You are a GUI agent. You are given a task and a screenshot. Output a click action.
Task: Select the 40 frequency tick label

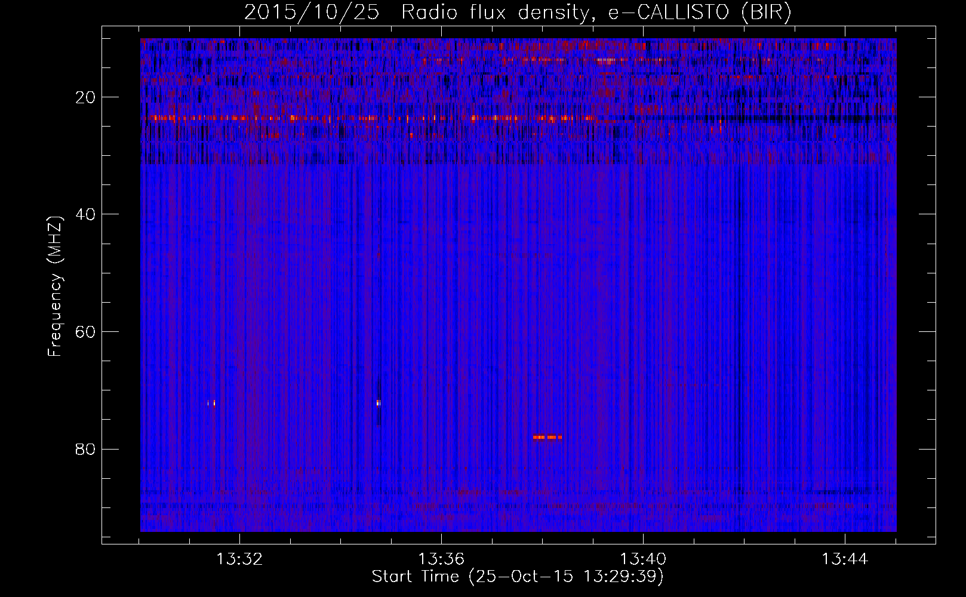coord(86,214)
